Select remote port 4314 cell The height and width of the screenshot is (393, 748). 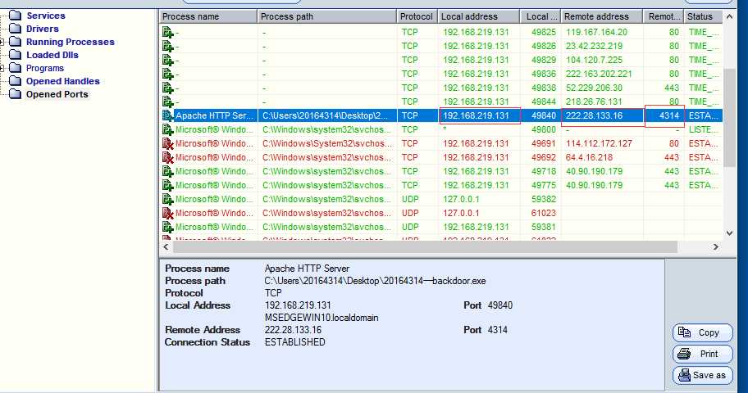pos(664,115)
